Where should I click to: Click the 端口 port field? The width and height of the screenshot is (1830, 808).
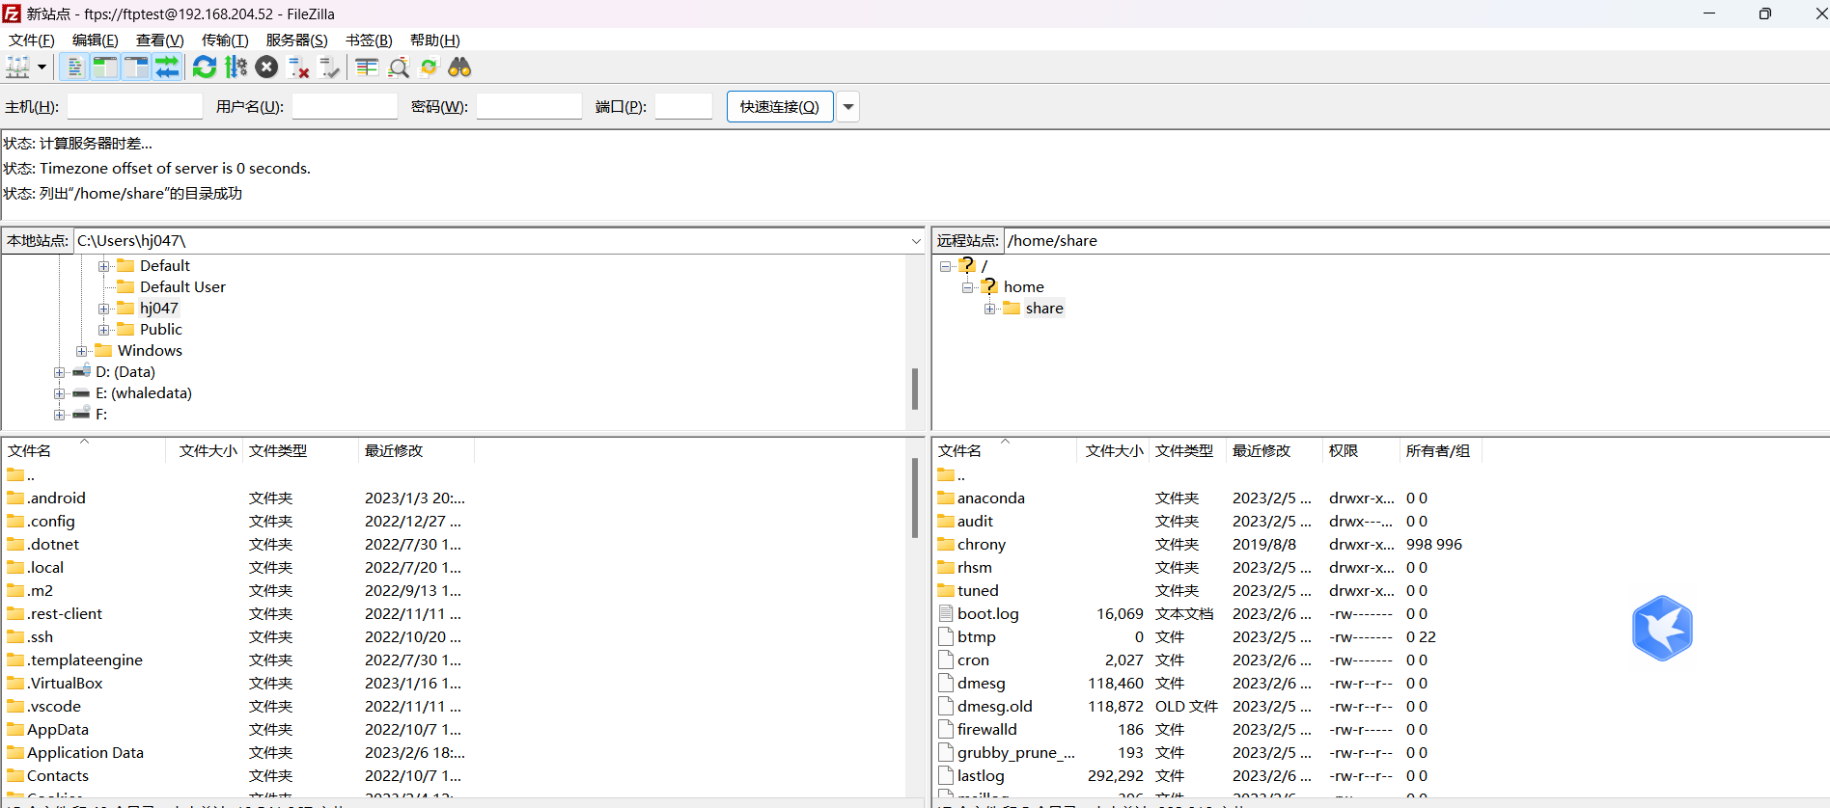pos(683,107)
